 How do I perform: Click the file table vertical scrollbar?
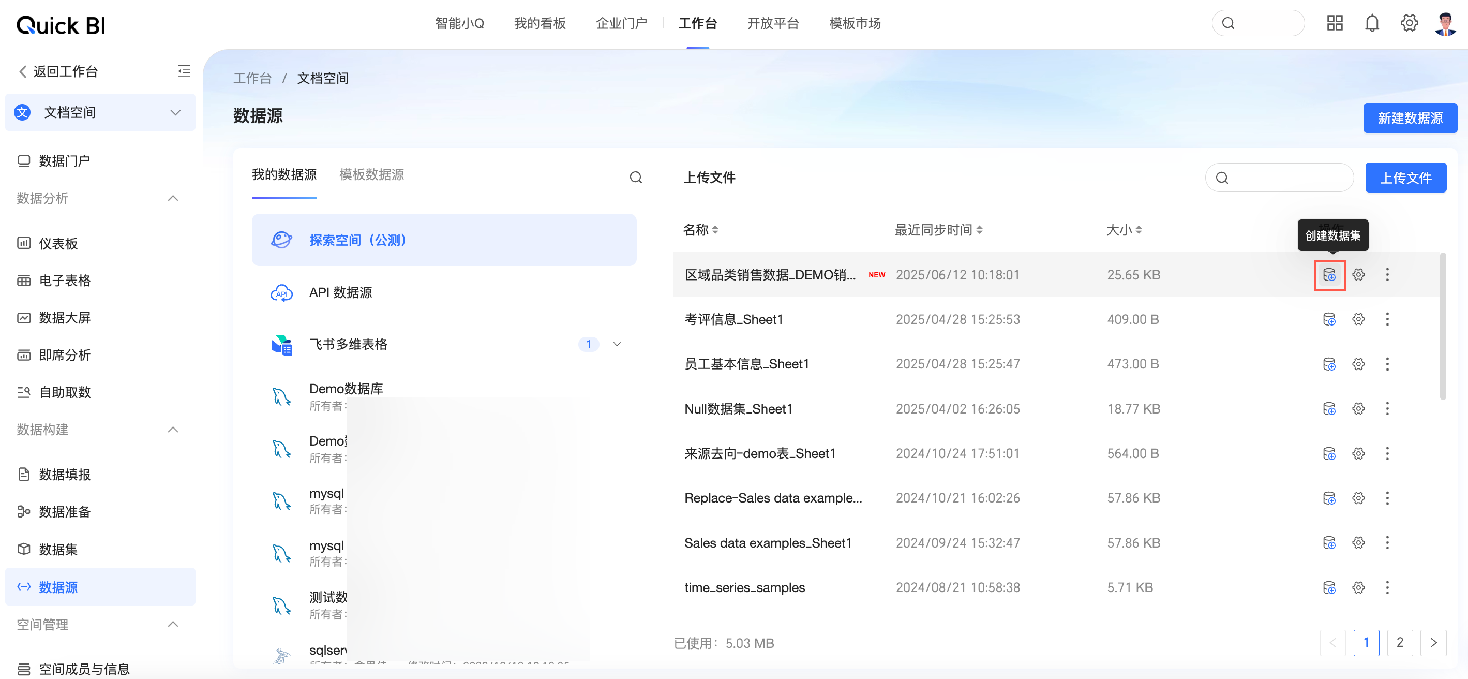[x=1442, y=326]
